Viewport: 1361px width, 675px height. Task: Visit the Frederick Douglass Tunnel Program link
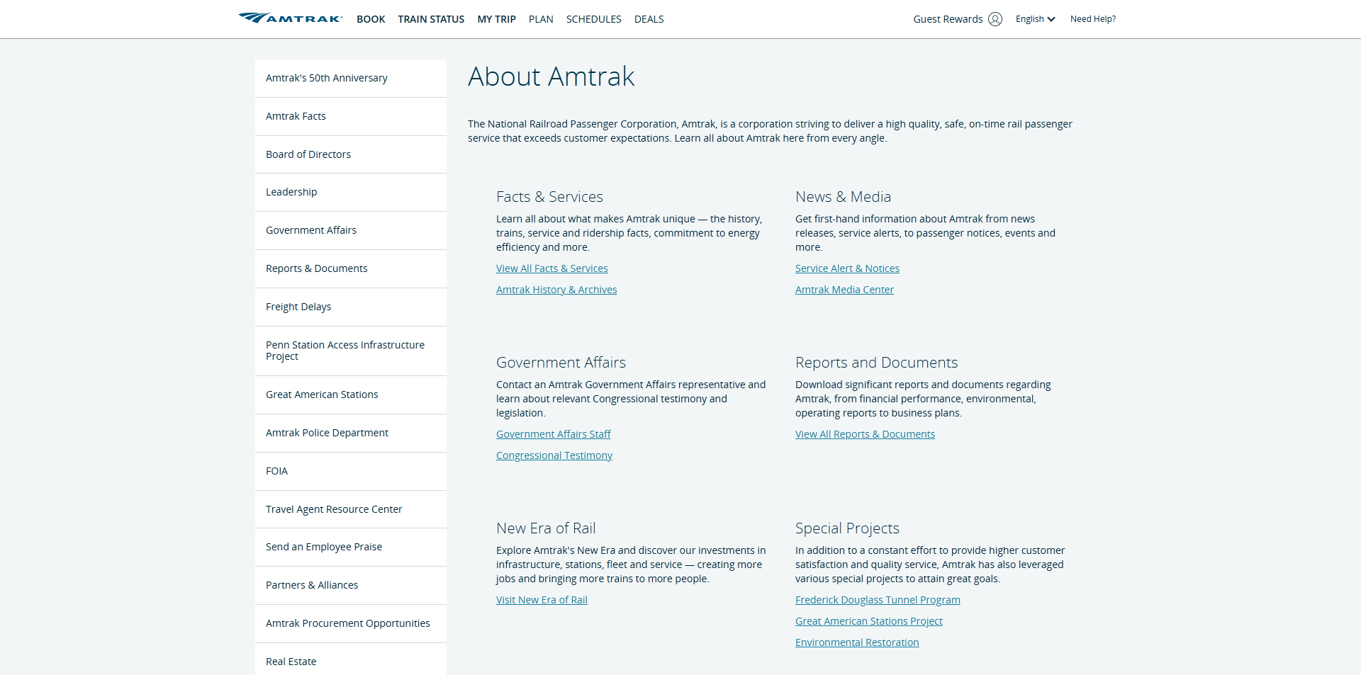(878, 600)
